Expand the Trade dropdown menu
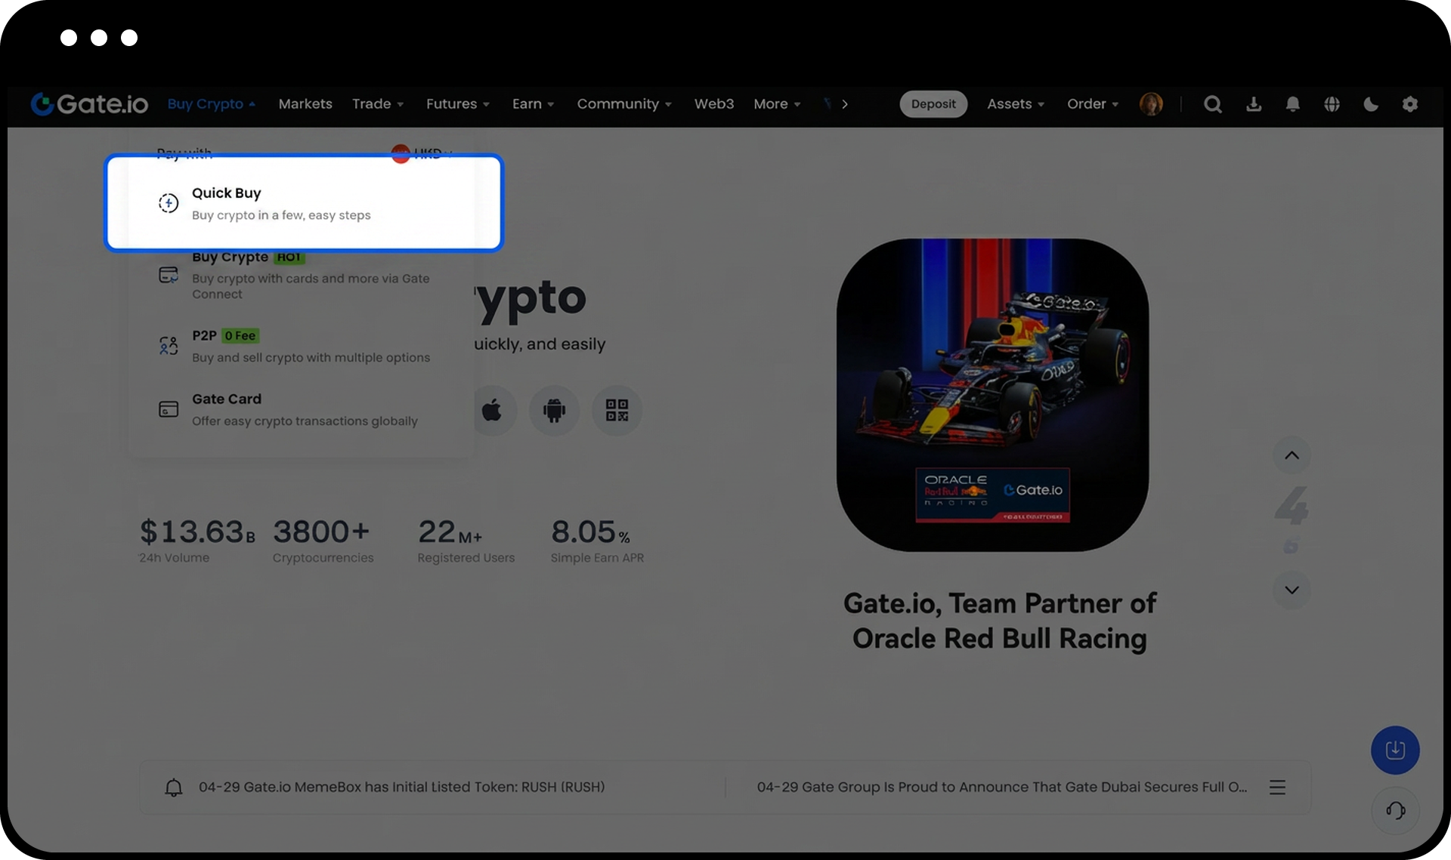 [377, 104]
